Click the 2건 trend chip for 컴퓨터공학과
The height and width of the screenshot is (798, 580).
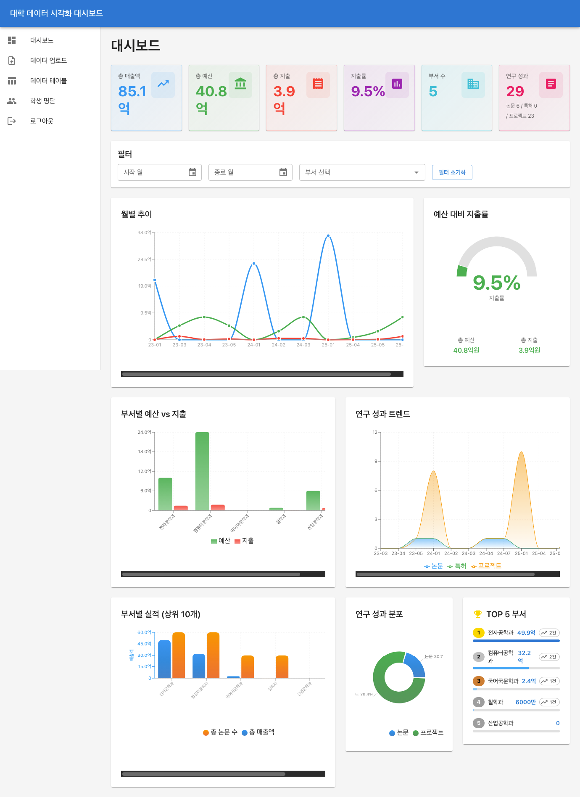[x=549, y=657]
